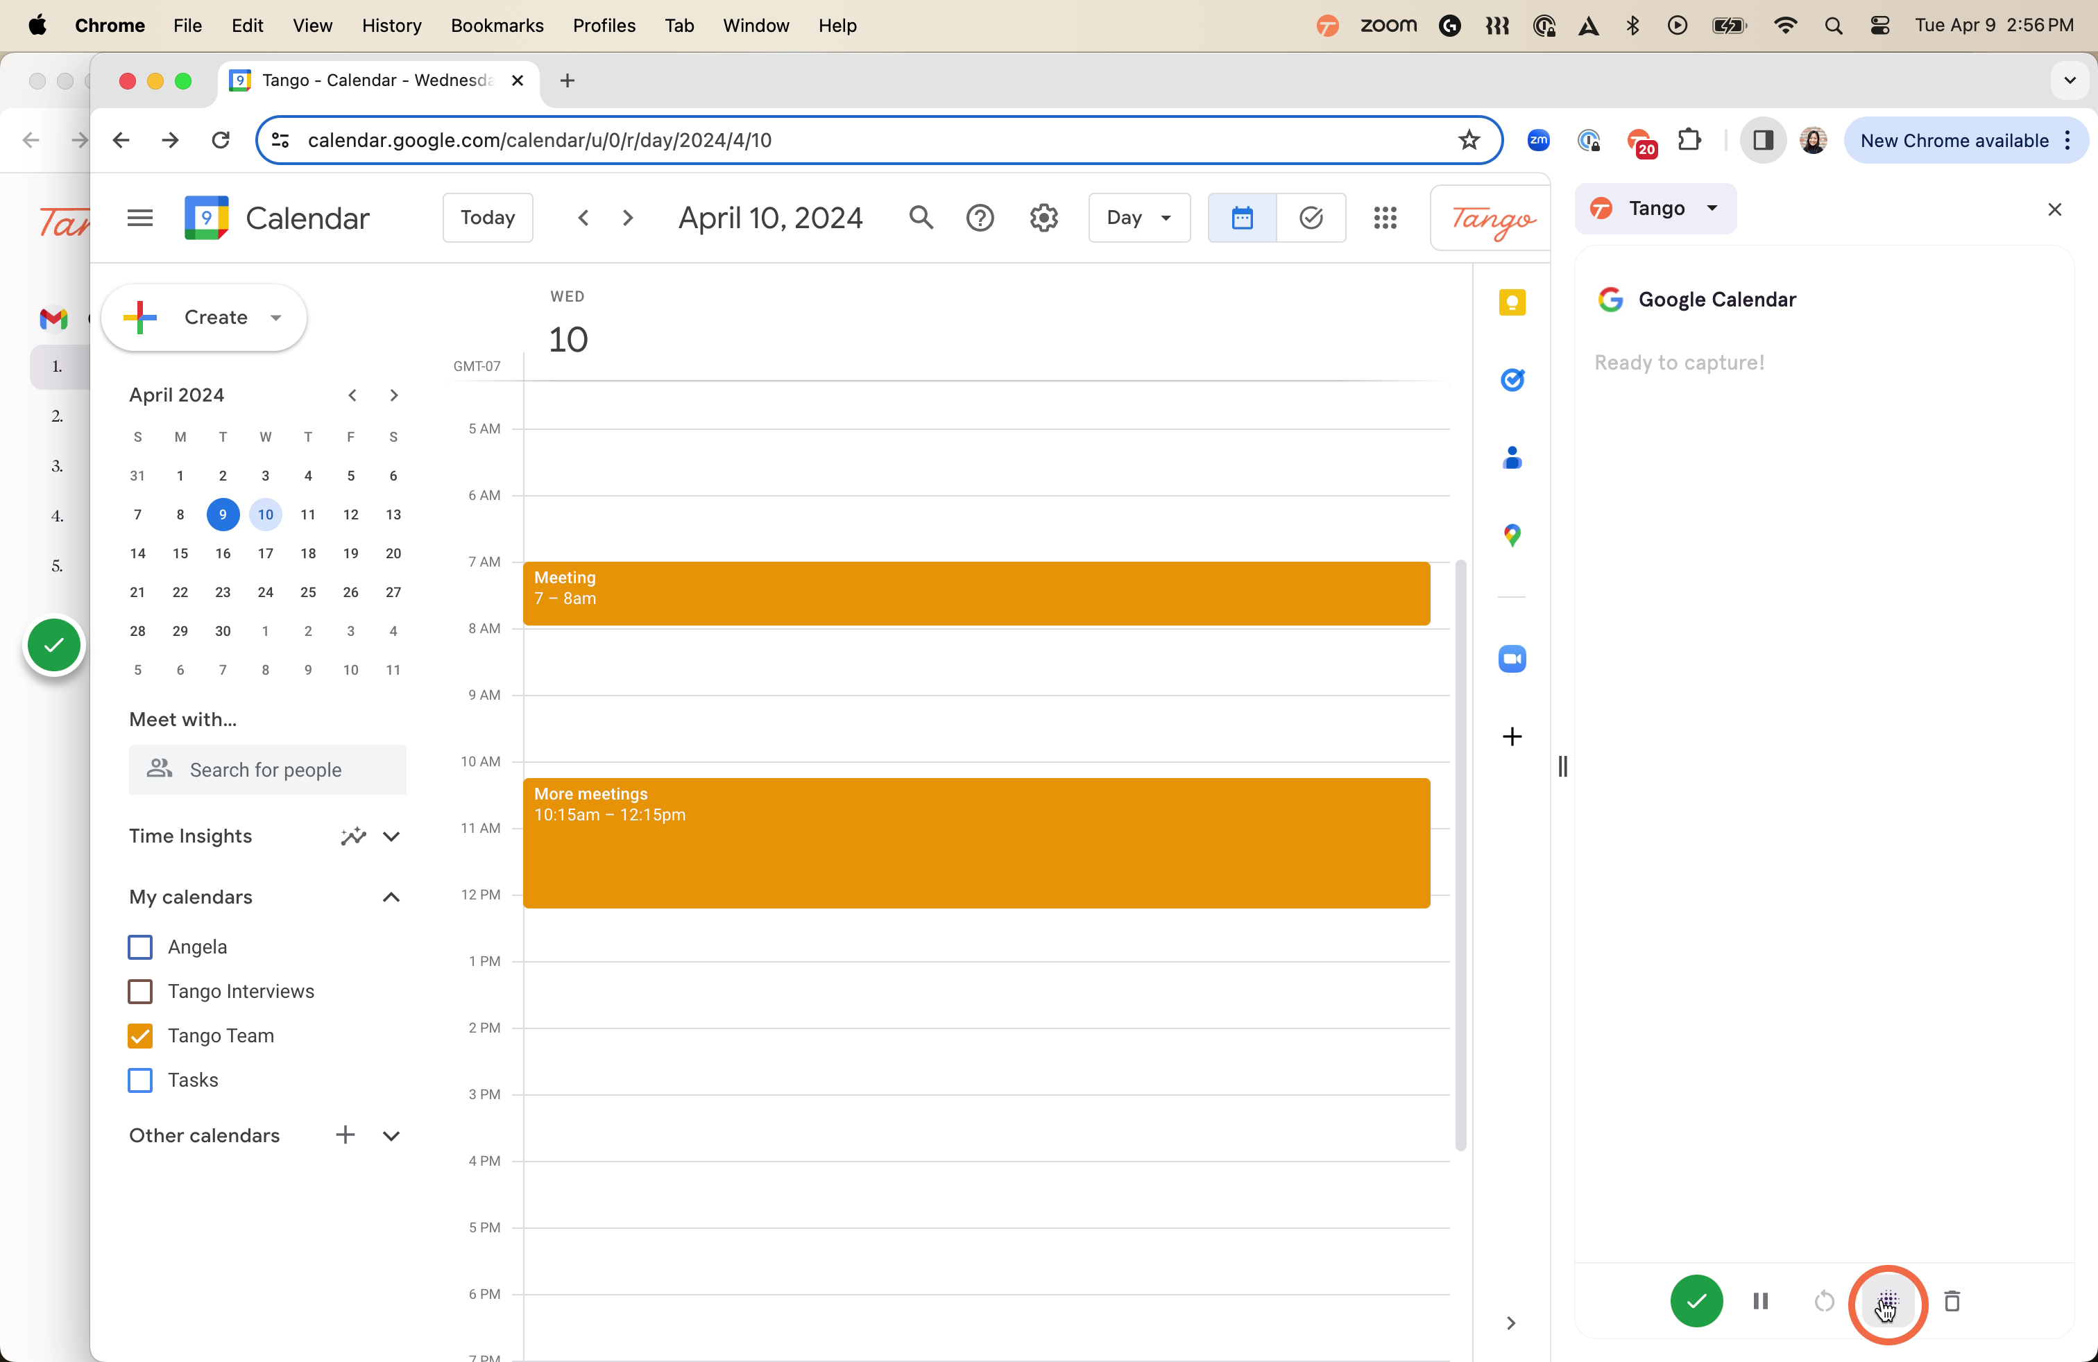Open the Bookmarks menu in menu bar
This screenshot has width=2098, height=1362.
[x=497, y=26]
